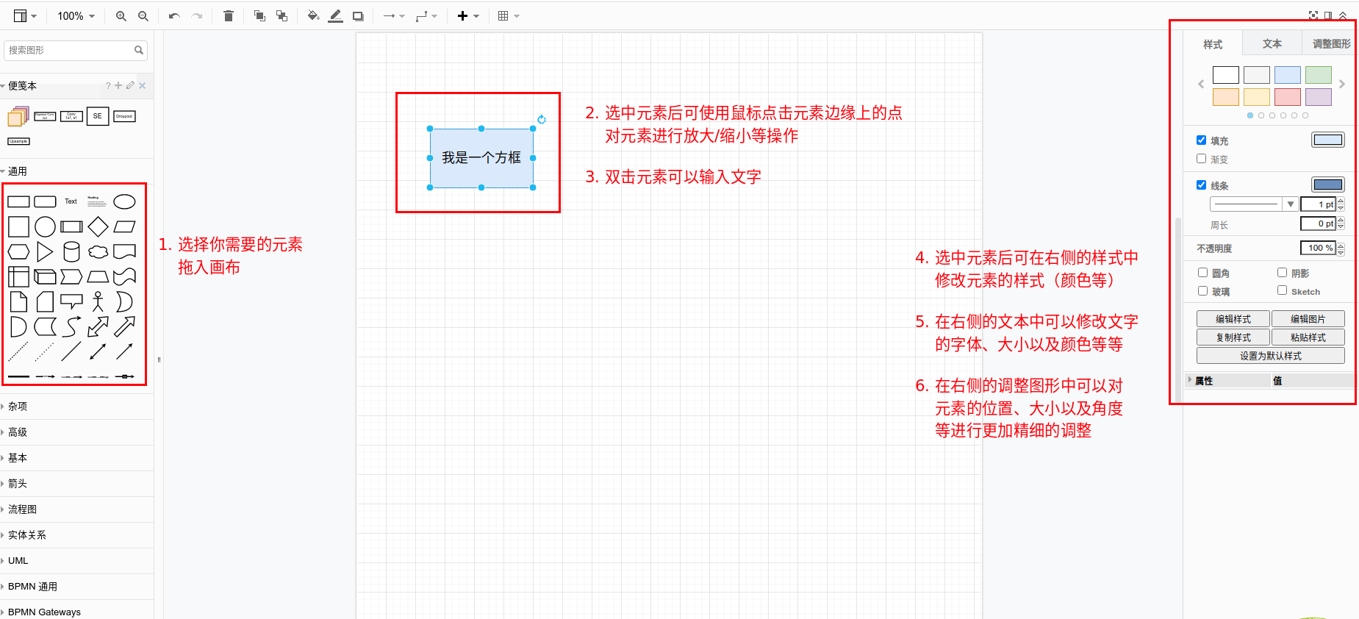
Task: Enable the 圆角 rounded checkbox
Action: coord(1202,272)
